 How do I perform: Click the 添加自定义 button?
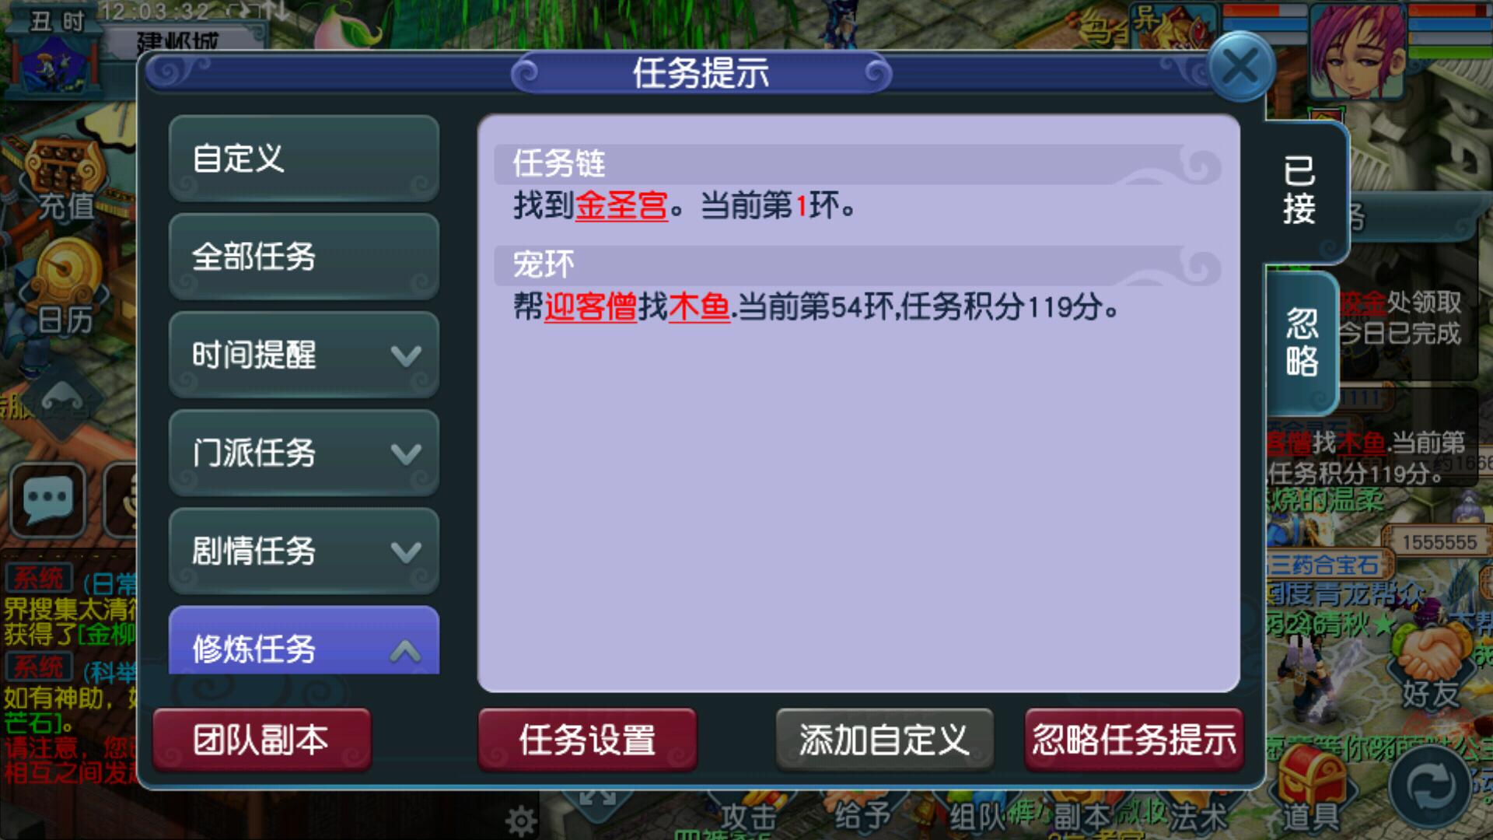(884, 740)
